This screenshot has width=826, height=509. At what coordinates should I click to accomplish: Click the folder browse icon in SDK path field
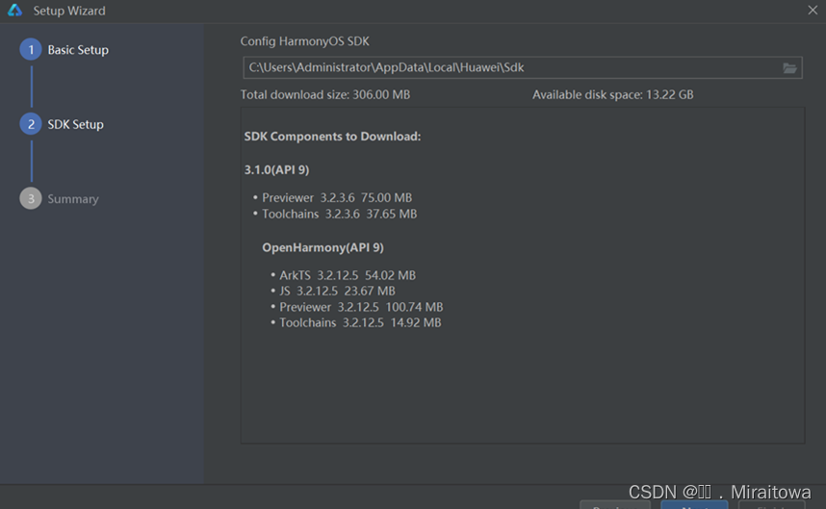pyautogui.click(x=789, y=68)
